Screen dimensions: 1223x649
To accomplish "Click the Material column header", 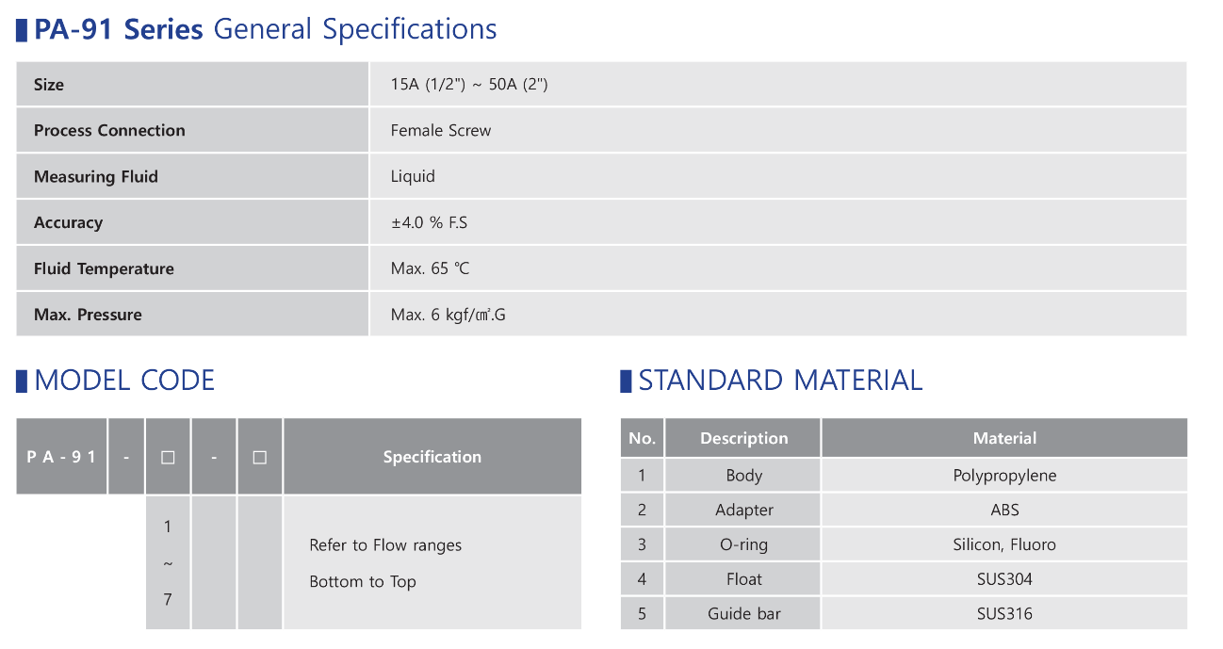I will tap(1004, 438).
